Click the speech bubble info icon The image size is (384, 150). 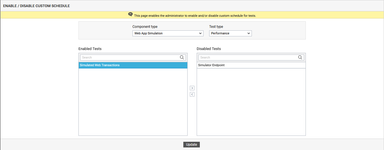[x=130, y=14]
